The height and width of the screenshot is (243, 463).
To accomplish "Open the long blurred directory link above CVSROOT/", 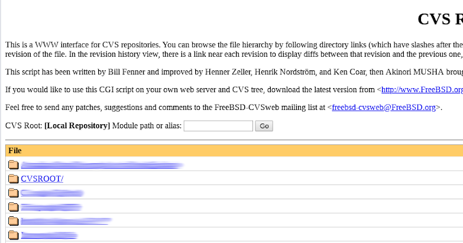I will pyautogui.click(x=102, y=165).
